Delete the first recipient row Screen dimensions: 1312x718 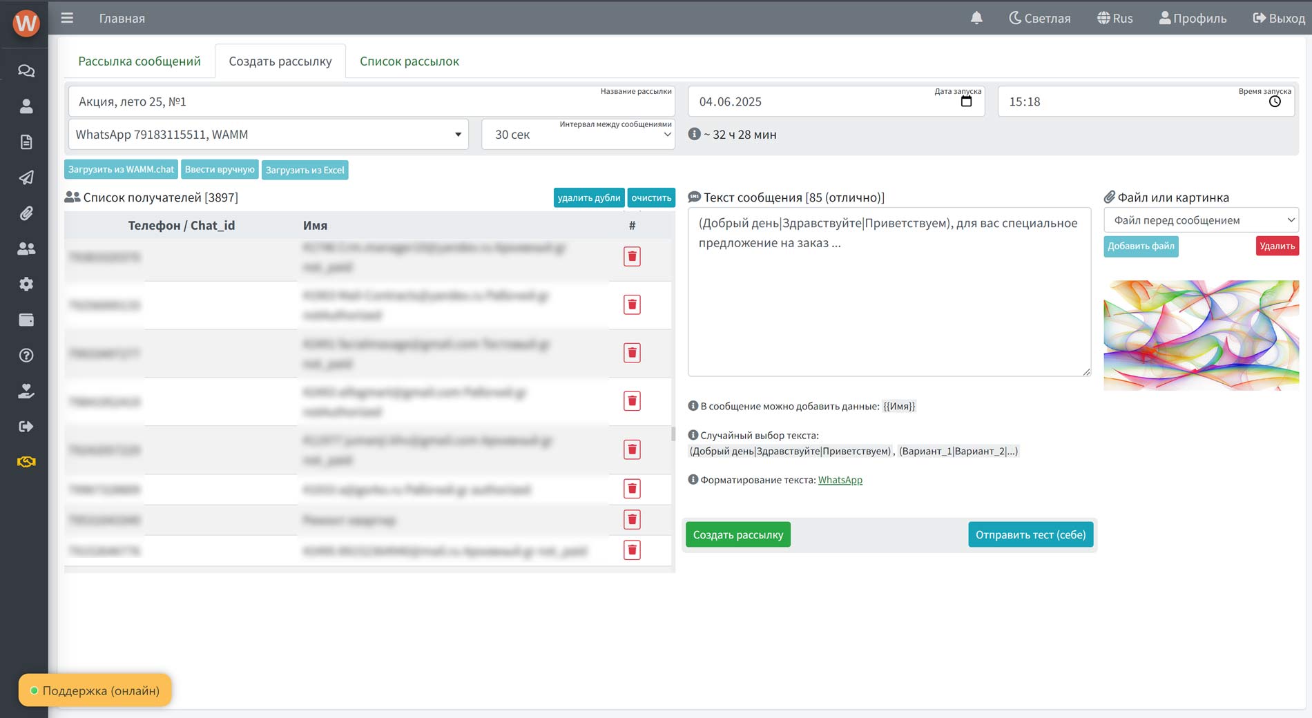[632, 257]
